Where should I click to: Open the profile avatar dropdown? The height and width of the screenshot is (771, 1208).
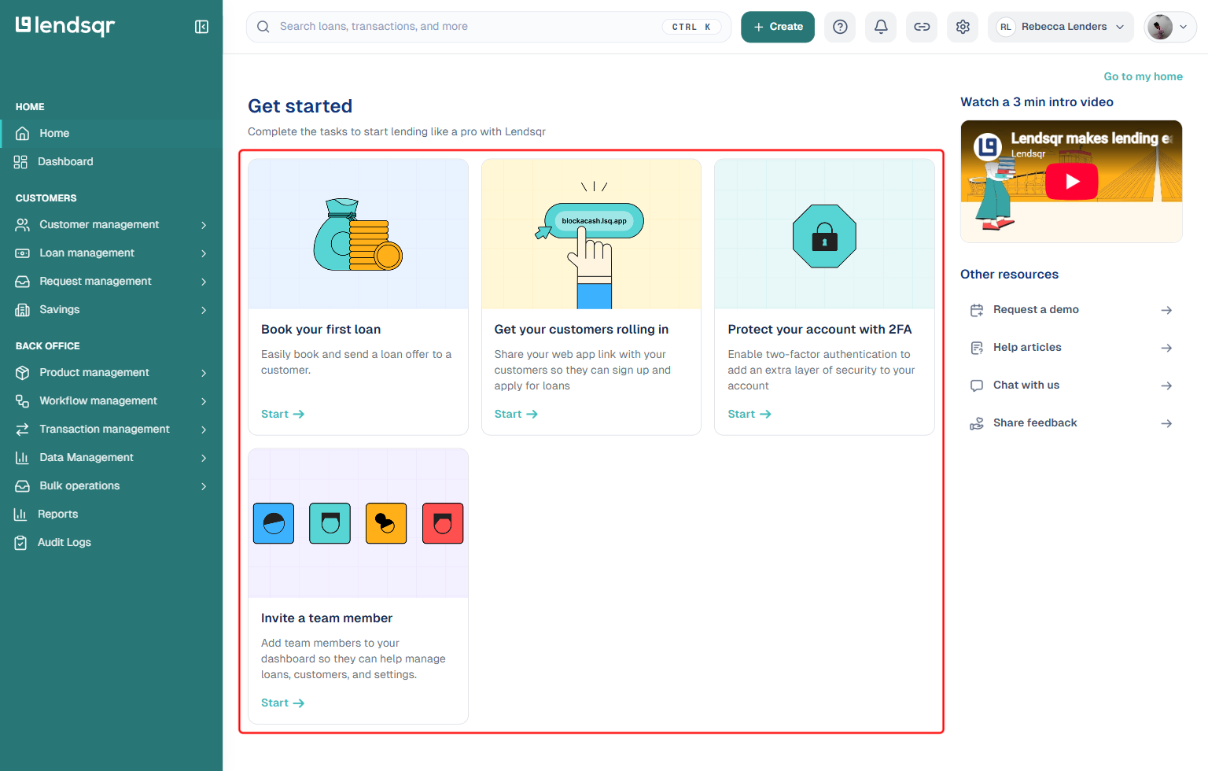point(1170,27)
